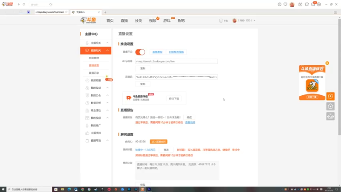
Task: Open the history clock icon in title bar
Action: tap(280, 4)
